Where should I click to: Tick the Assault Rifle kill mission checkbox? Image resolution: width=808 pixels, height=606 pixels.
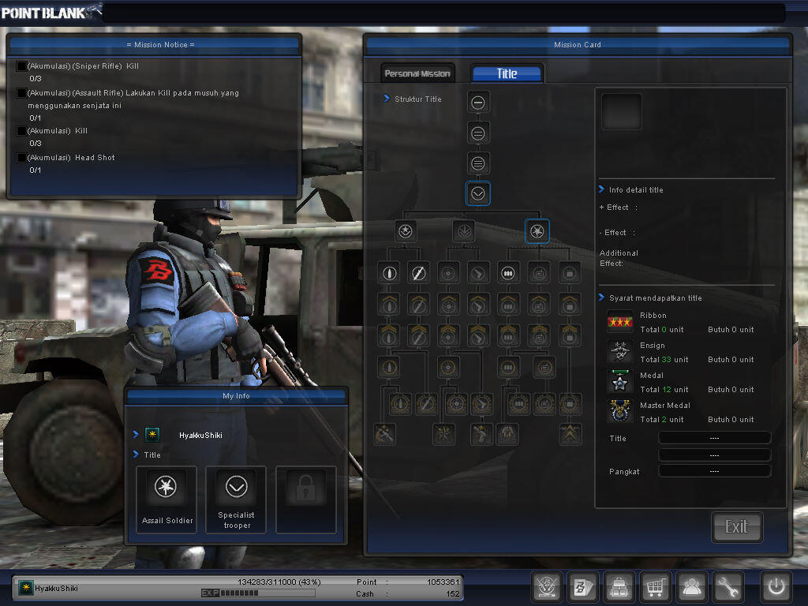click(x=21, y=93)
